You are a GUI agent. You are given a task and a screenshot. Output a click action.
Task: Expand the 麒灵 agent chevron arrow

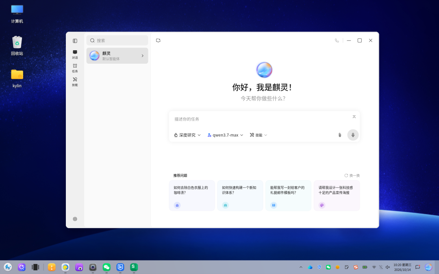point(143,56)
